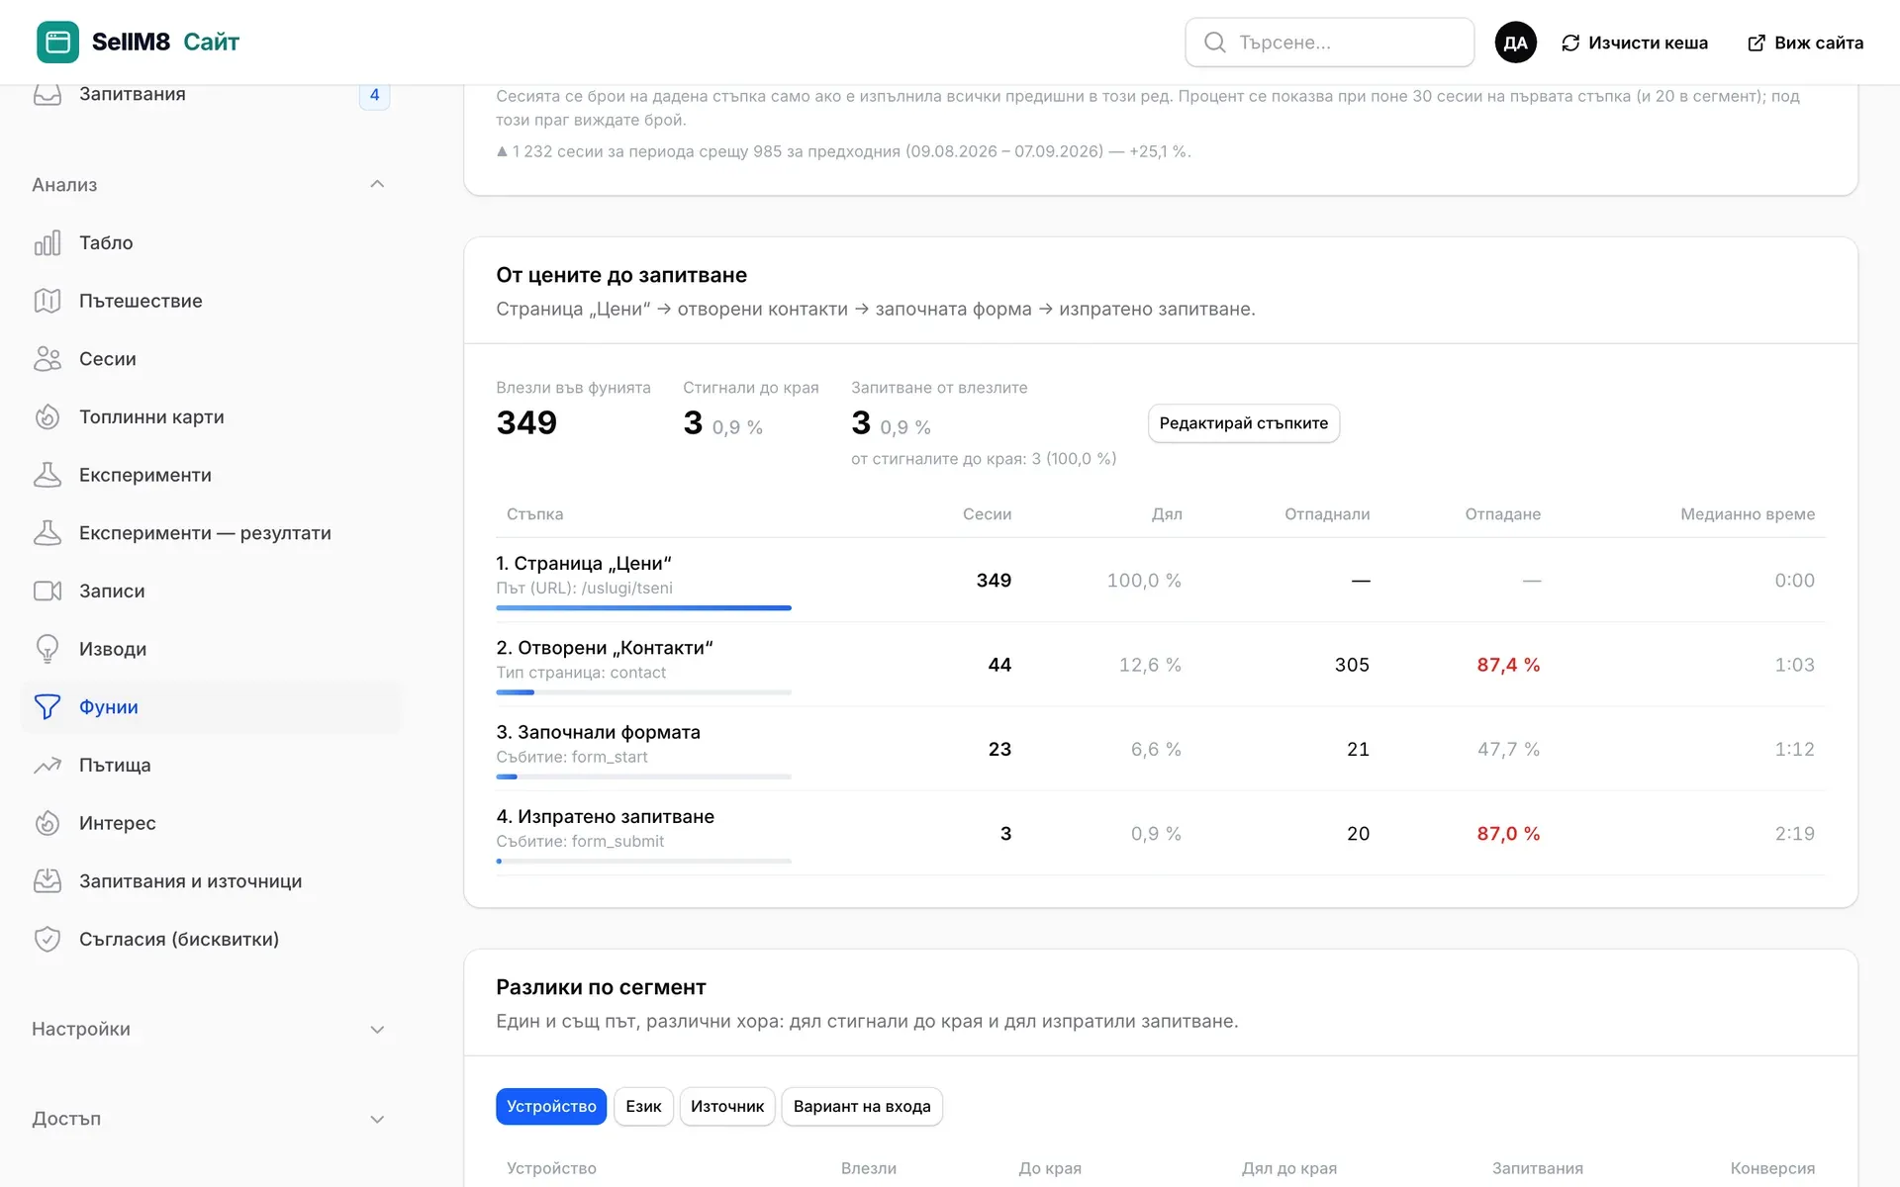This screenshot has height=1187, width=1900.
Task: Open the Сесии page
Action: click(211, 359)
